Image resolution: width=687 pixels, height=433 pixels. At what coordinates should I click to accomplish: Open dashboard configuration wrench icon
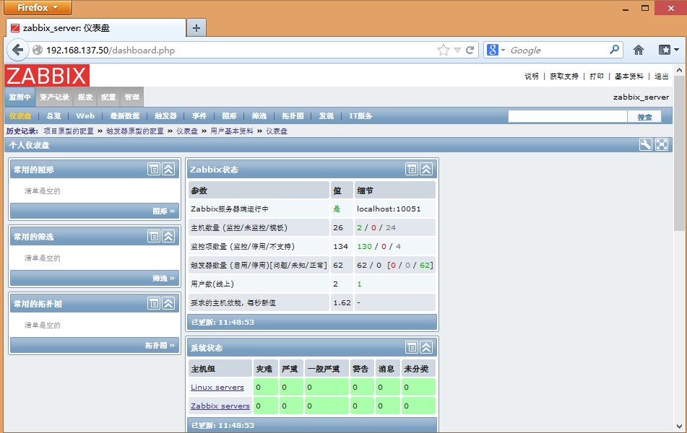645,144
